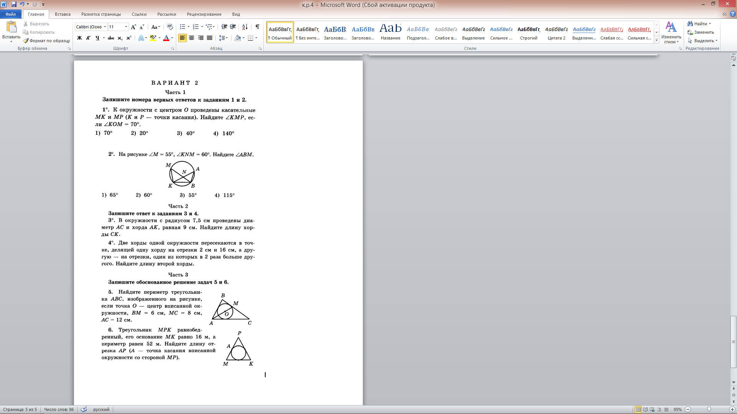Click the Decrease Indent icon
Viewport: 737px width, 414px height.
point(224,27)
